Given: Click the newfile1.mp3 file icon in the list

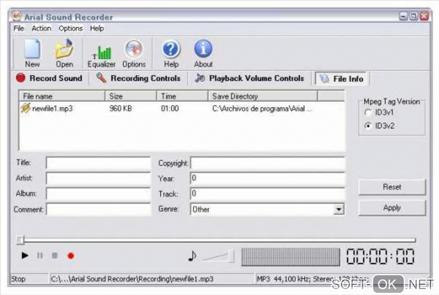Looking at the screenshot, I should click(x=25, y=108).
